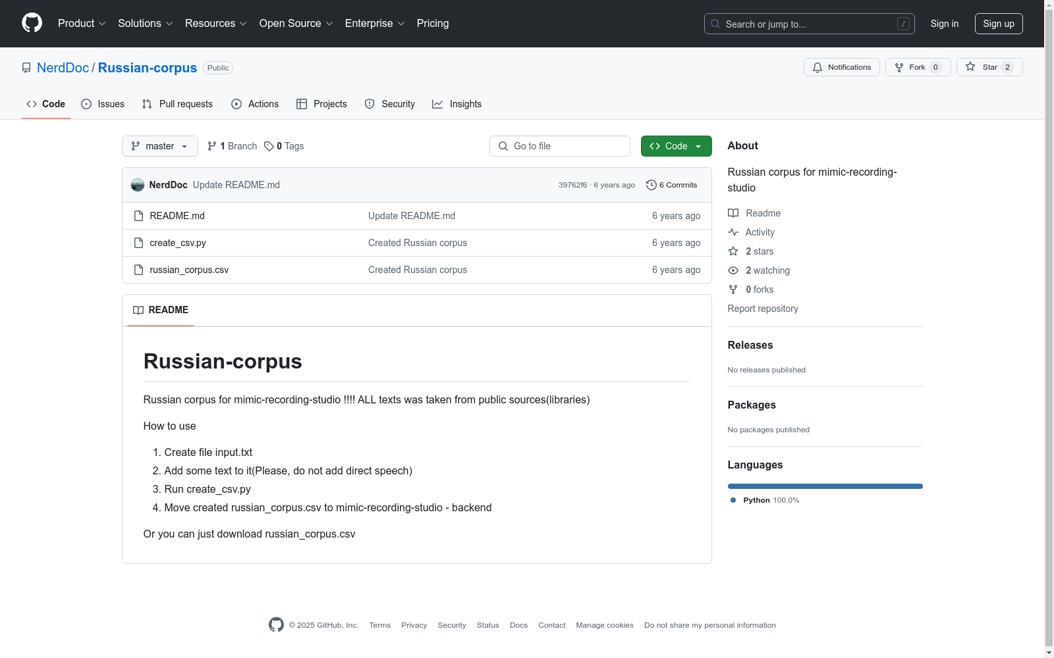Open the master branch selector

(160, 146)
